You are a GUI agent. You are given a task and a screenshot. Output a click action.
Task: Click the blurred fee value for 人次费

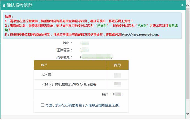pyautogui.click(x=118, y=75)
